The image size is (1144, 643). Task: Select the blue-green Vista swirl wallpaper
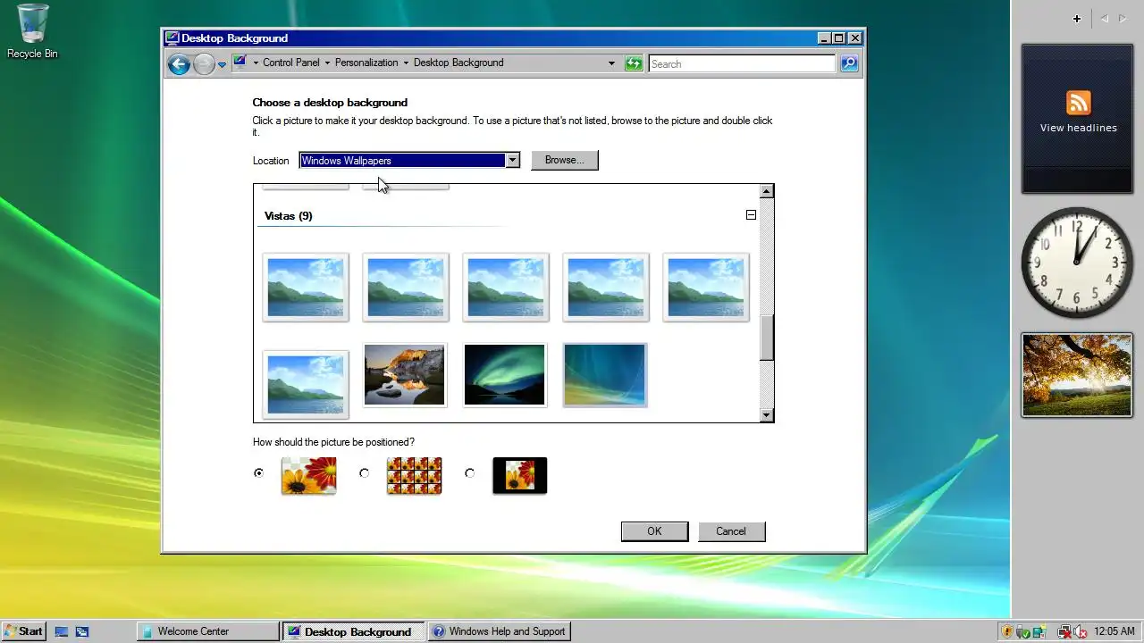coord(605,375)
